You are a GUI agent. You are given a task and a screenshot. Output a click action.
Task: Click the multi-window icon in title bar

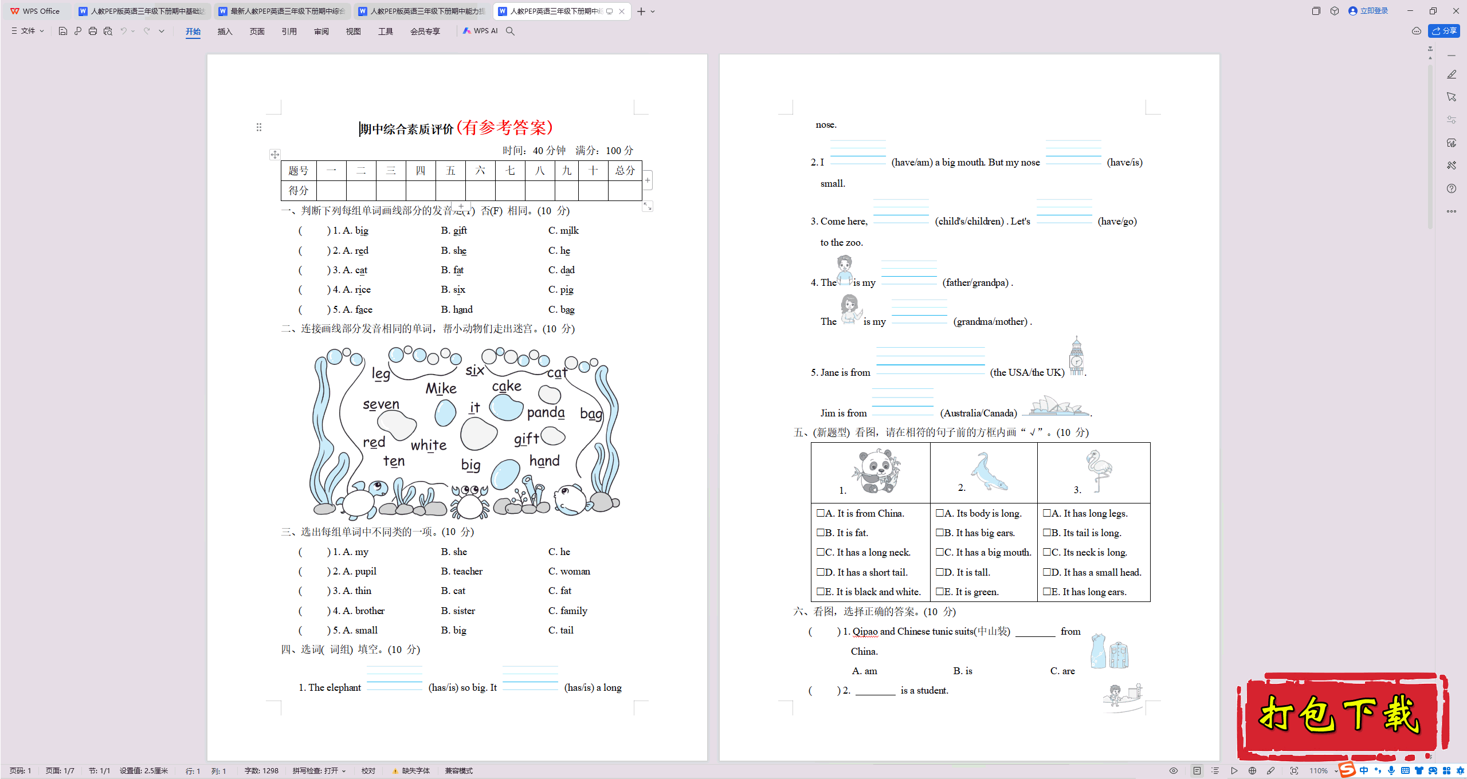point(1316,11)
